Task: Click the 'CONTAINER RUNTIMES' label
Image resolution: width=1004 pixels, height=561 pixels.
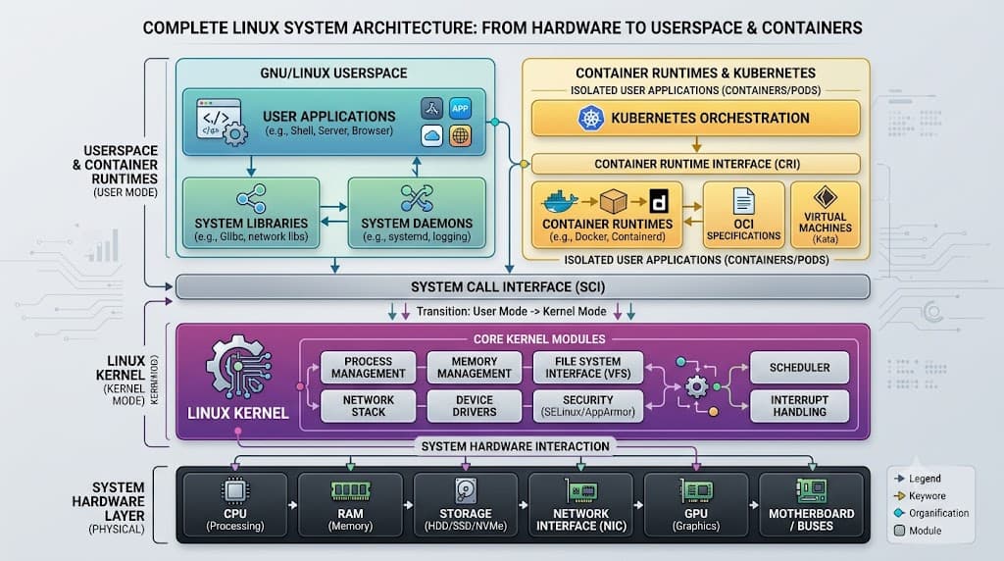Action: (608, 225)
